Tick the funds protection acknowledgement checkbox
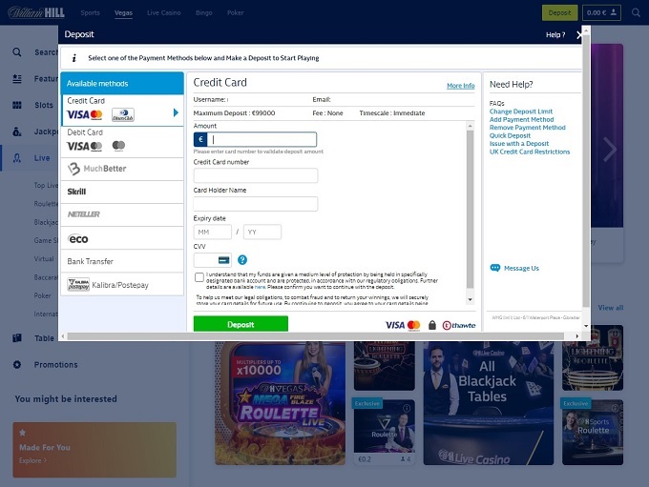649x487 pixels. point(199,277)
